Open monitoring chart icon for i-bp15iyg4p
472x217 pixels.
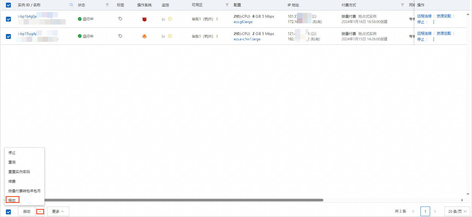click(x=164, y=36)
